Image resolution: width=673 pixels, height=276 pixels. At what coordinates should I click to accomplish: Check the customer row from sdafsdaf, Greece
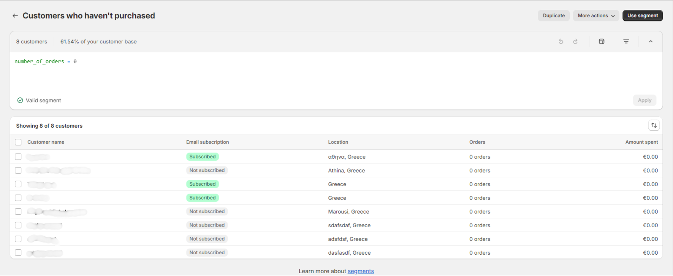coord(18,225)
